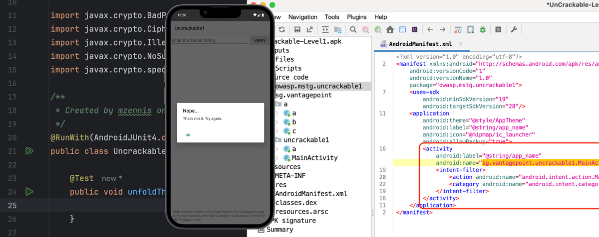Screen dimensions: 599x237
Task: Click VERIFY button in the phone app
Action: pos(260,40)
